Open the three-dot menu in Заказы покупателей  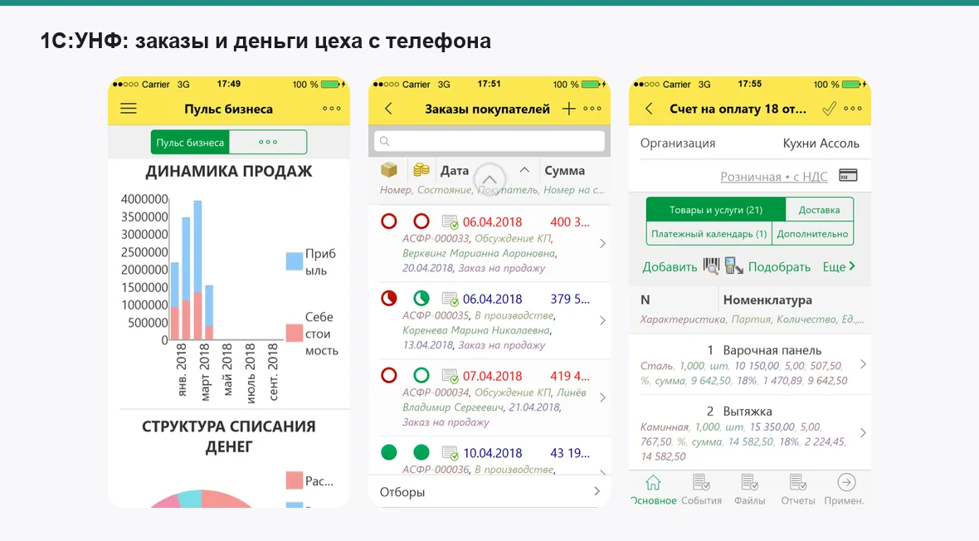592,109
